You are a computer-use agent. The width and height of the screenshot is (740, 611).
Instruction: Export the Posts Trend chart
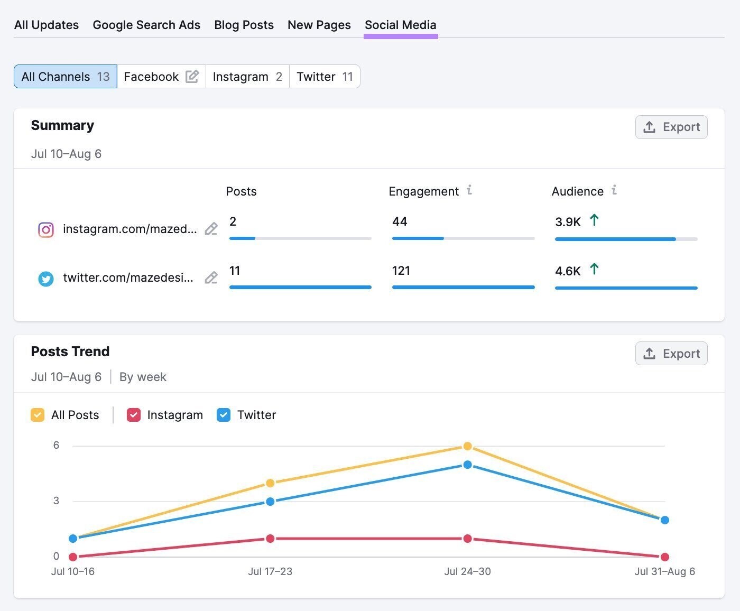coord(671,354)
